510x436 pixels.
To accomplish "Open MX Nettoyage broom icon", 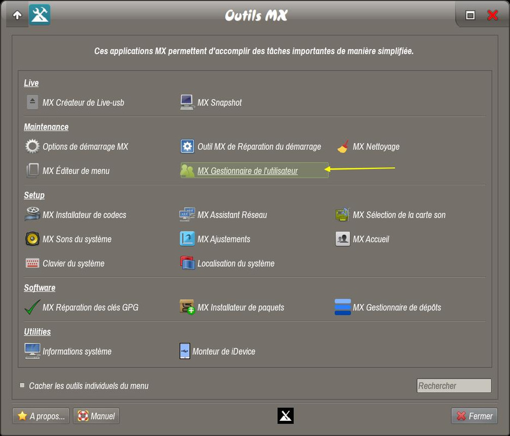I will 343,147.
